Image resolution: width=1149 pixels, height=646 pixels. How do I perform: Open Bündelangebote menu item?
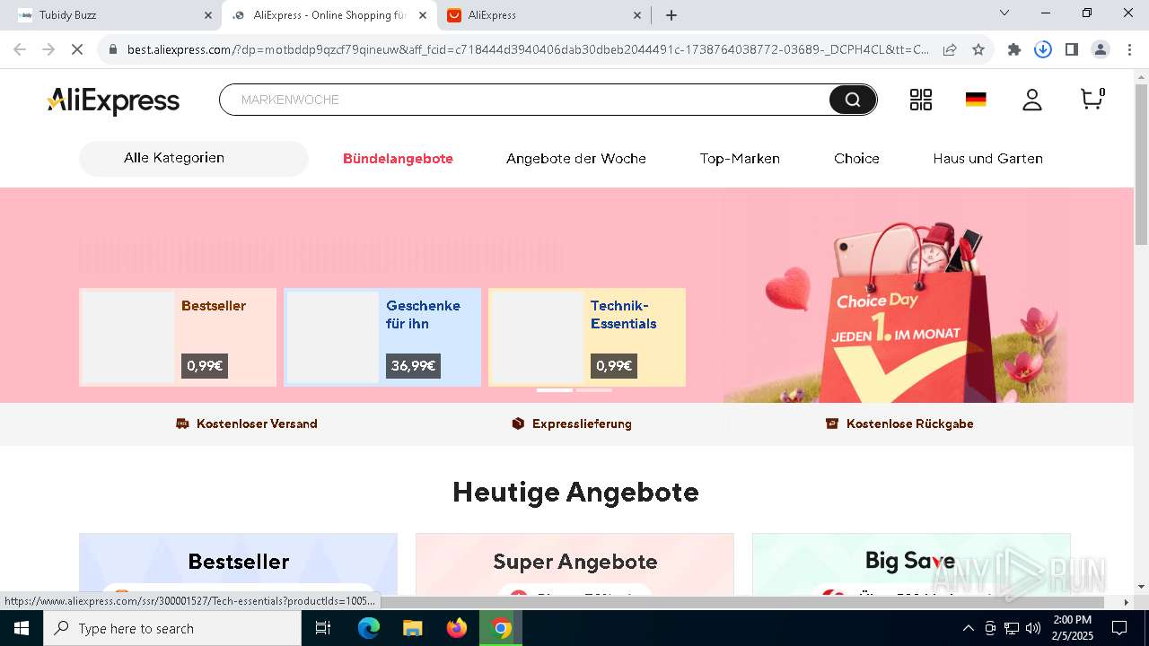click(398, 159)
